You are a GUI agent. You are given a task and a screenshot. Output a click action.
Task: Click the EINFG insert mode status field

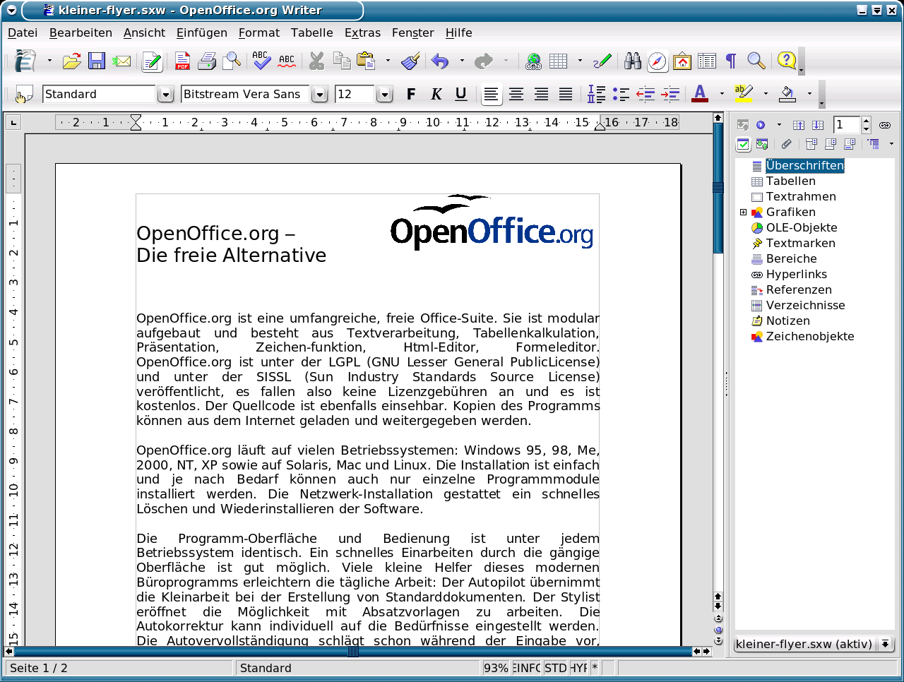(x=527, y=668)
